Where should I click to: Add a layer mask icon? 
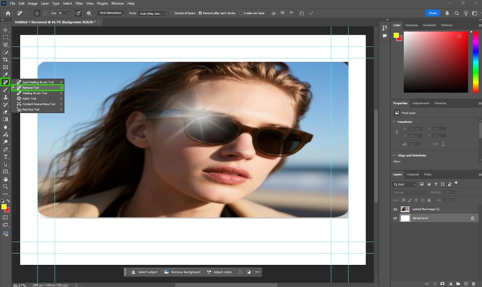pyautogui.click(x=442, y=284)
